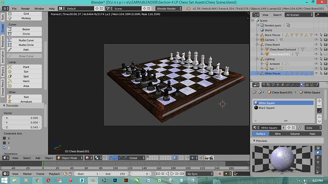Open the Object Mode dropdown
The height and width of the screenshot is (184, 328).
70,158
